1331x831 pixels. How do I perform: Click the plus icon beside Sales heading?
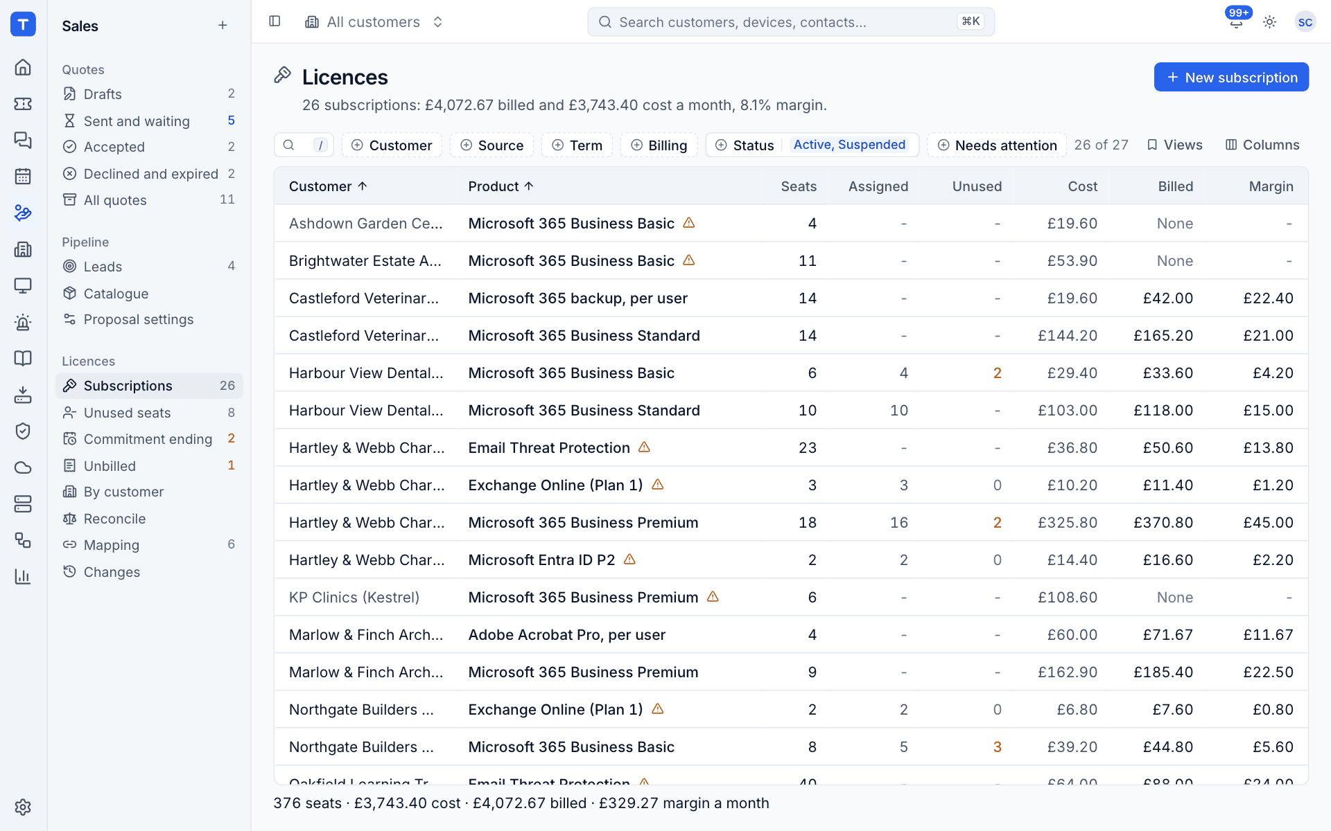[x=223, y=26]
